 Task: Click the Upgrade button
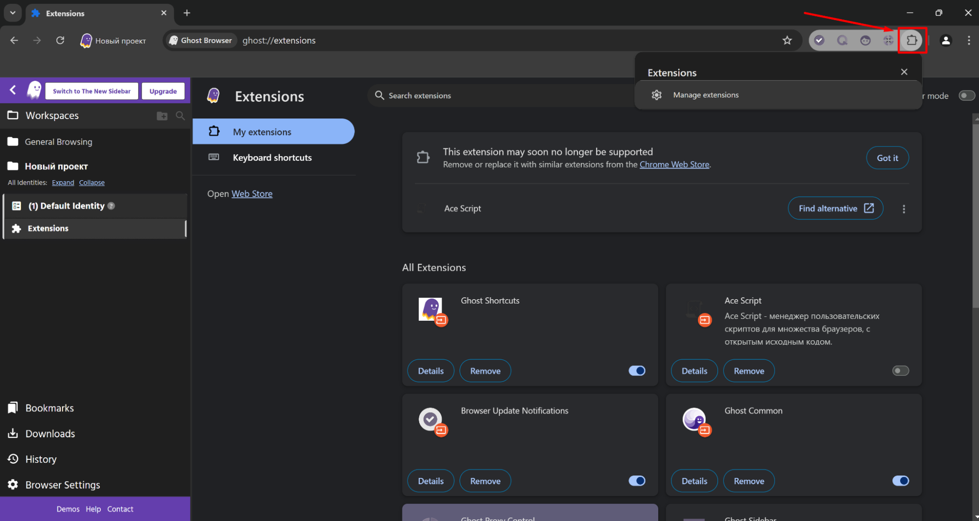point(163,91)
